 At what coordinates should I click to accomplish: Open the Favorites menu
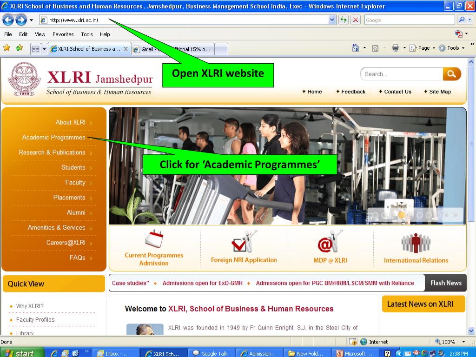(x=63, y=34)
